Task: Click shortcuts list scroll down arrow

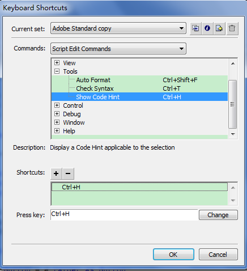Action: (233, 200)
